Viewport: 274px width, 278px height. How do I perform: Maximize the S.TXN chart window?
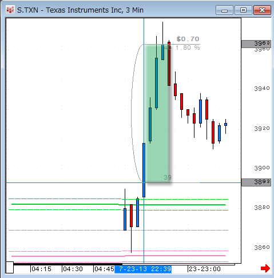(243, 10)
